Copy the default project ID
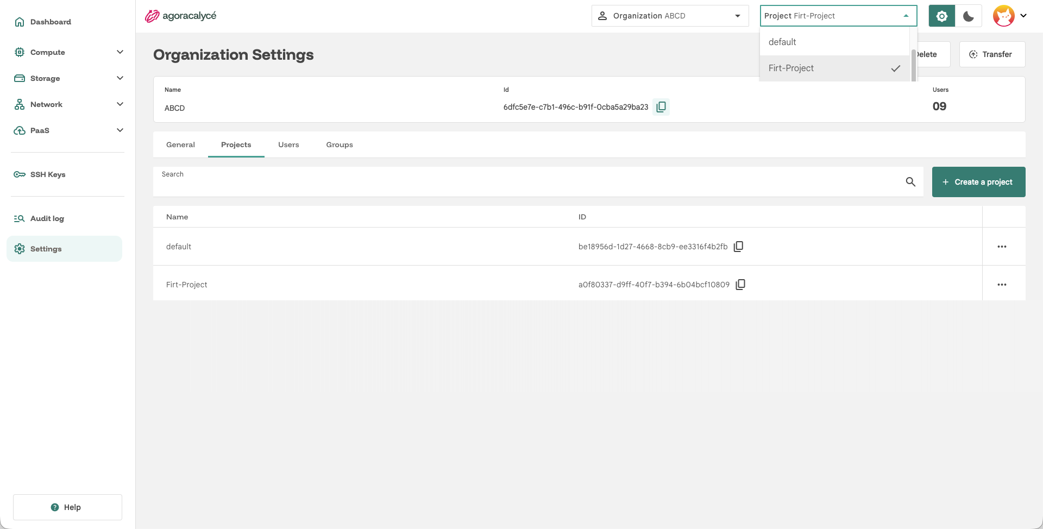 [x=738, y=247]
